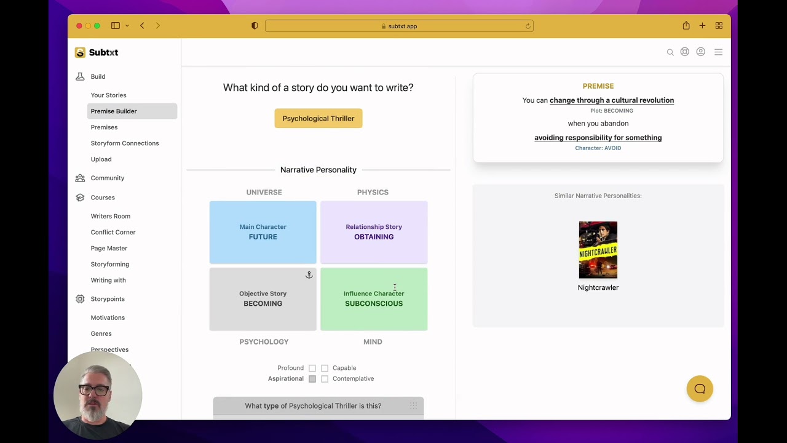
Task: Check the Capable checkbox
Action: click(325, 368)
